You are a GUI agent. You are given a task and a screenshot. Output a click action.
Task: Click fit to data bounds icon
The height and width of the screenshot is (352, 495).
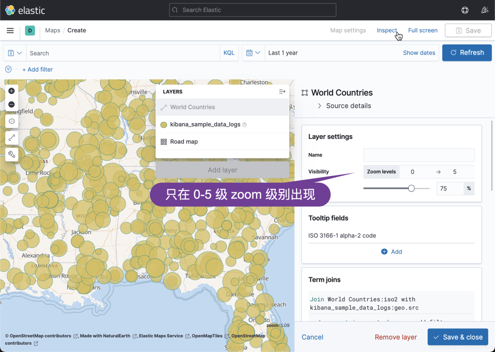click(11, 121)
